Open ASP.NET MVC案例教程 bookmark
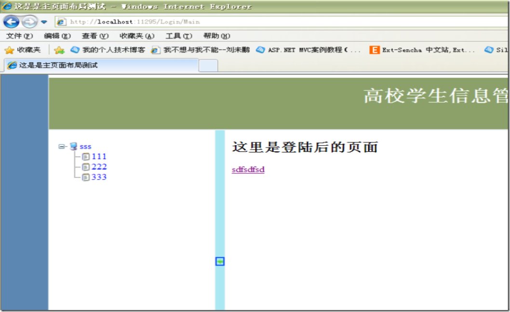510x312 pixels. pos(309,50)
